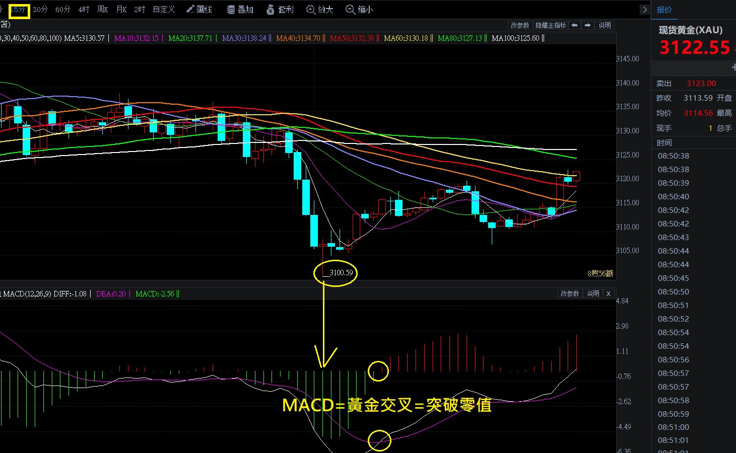The width and height of the screenshot is (736, 453).
Task: Click the 3140.00 price axis label
Action: click(628, 83)
